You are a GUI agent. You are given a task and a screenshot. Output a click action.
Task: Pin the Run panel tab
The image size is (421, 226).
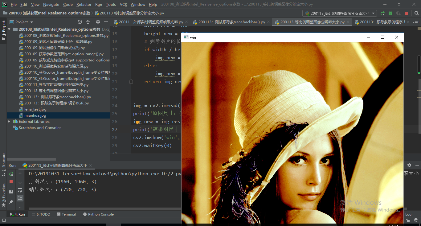(11, 202)
